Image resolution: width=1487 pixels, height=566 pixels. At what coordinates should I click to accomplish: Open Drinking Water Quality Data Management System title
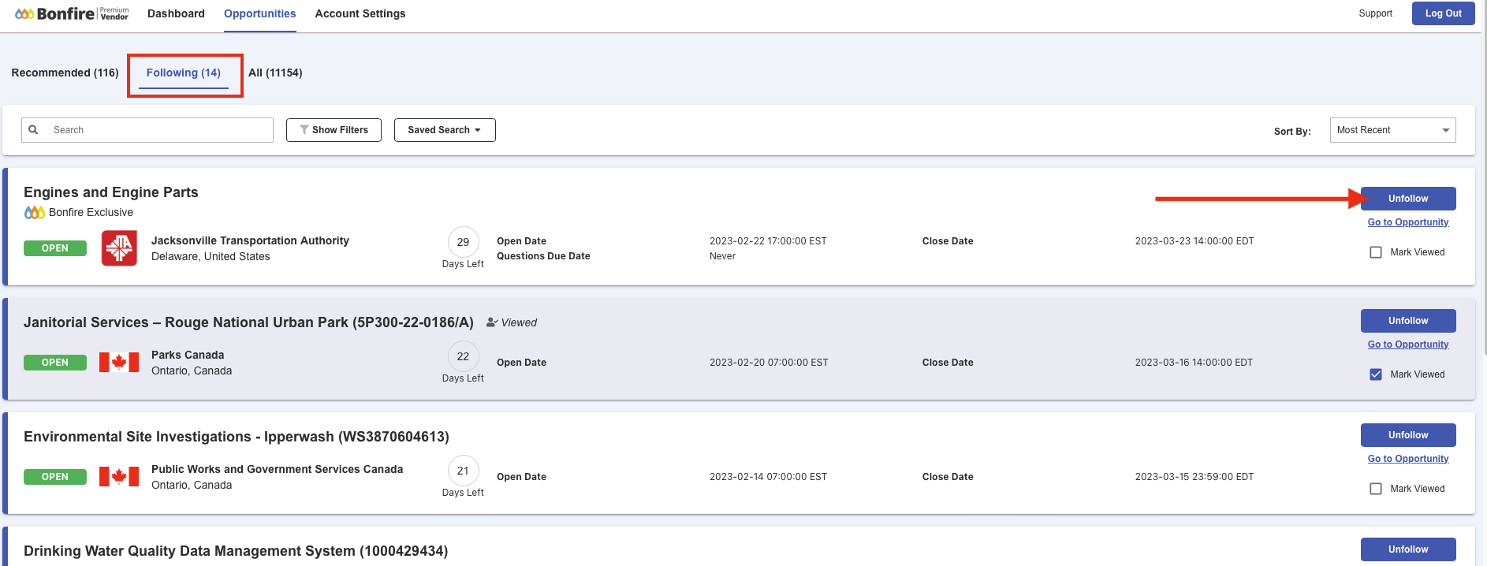click(236, 551)
